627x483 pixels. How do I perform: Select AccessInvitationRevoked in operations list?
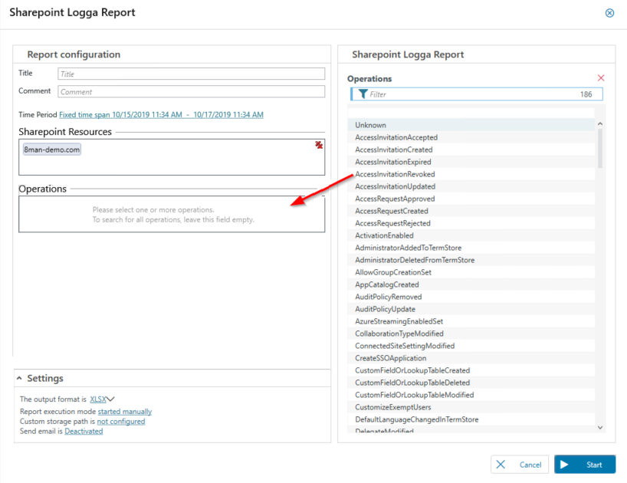[x=395, y=174]
